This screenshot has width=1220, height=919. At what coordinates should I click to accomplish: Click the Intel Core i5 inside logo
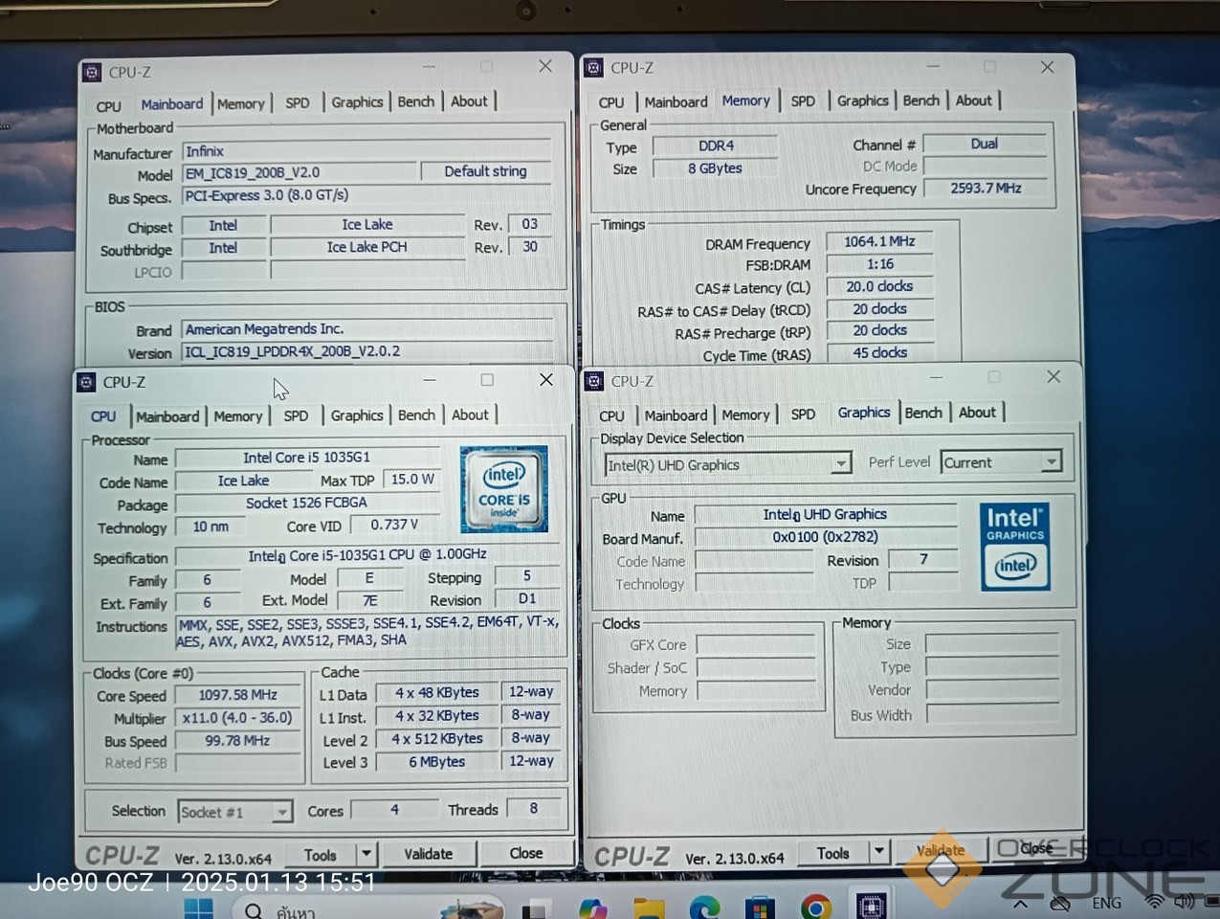pos(504,489)
